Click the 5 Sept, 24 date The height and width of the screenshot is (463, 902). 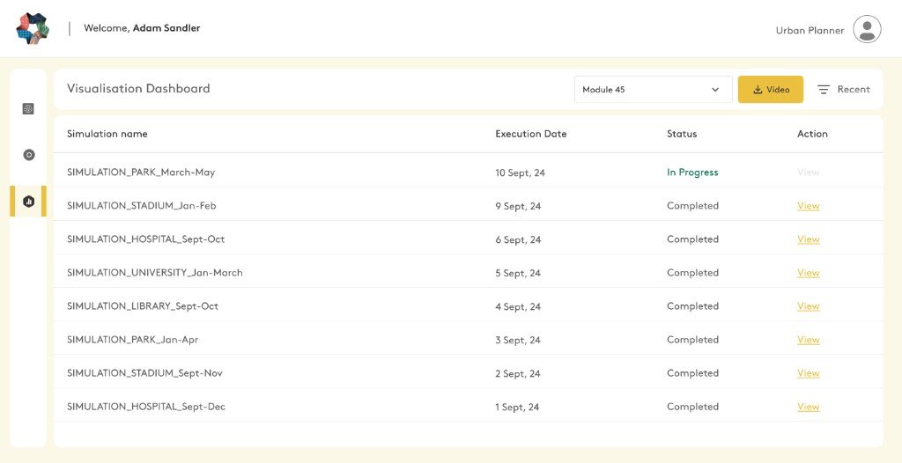[518, 273]
